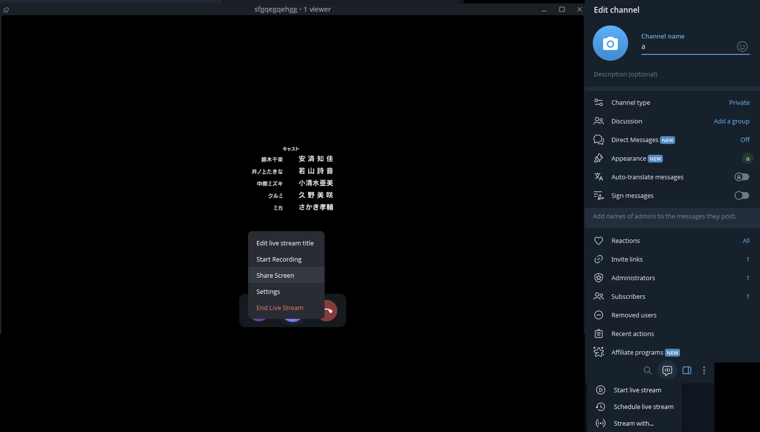Viewport: 760px width, 432px height.
Task: Click the search magnifier icon in channel toolbar
Action: click(x=648, y=370)
